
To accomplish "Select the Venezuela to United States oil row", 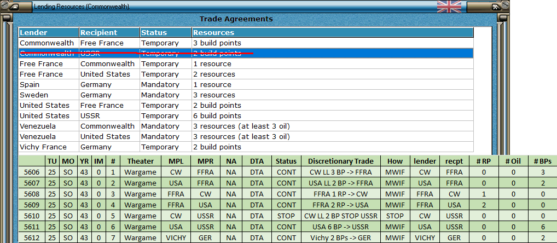I will click(246, 136).
